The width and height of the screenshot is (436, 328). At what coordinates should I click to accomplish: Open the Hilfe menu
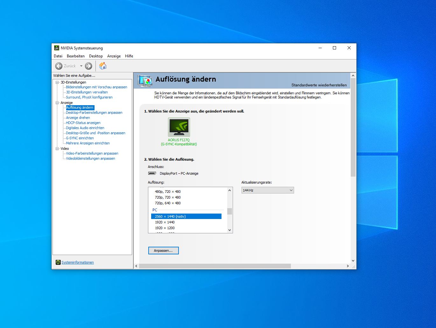(129, 56)
